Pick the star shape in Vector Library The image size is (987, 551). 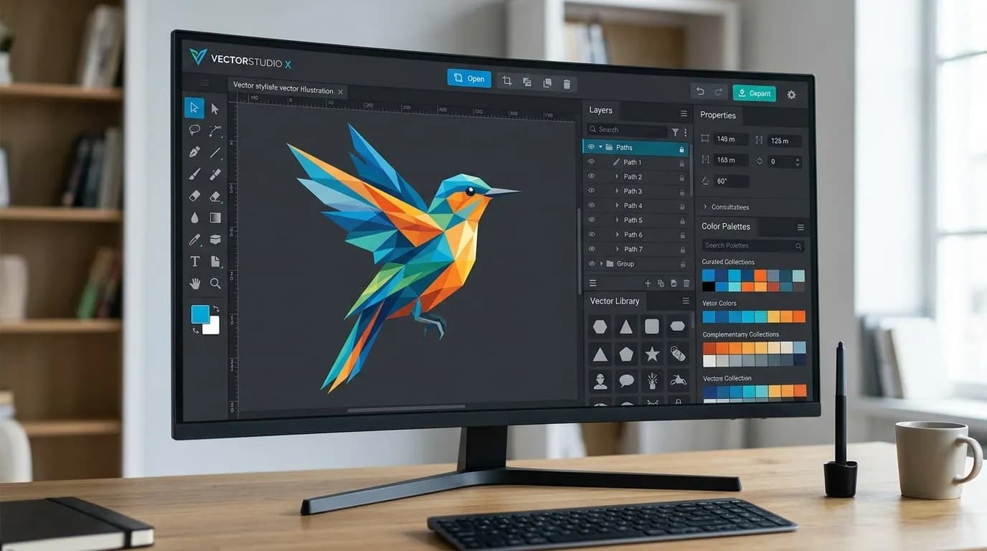coord(652,354)
